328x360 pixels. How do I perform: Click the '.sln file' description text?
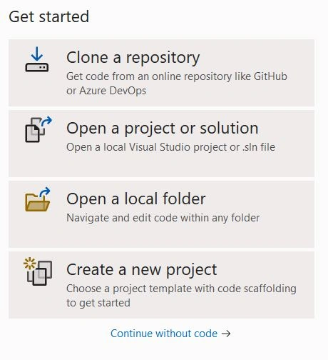[x=259, y=147]
